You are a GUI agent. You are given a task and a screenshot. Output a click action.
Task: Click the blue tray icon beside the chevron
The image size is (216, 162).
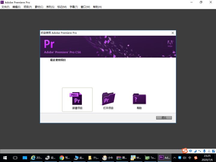[x=180, y=158]
